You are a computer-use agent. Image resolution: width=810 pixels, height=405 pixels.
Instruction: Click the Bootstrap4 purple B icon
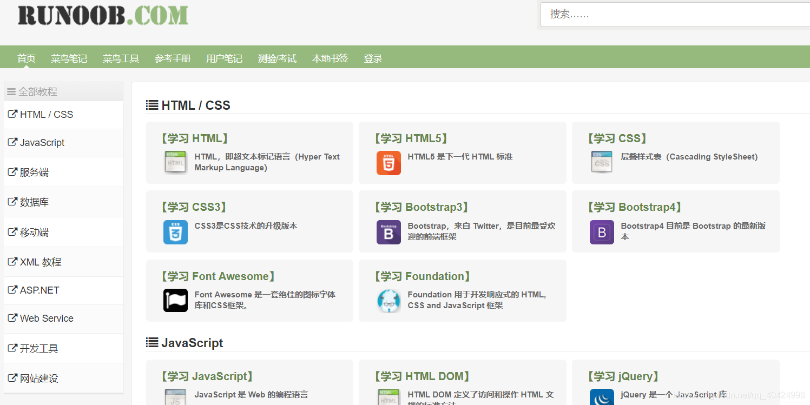(602, 232)
